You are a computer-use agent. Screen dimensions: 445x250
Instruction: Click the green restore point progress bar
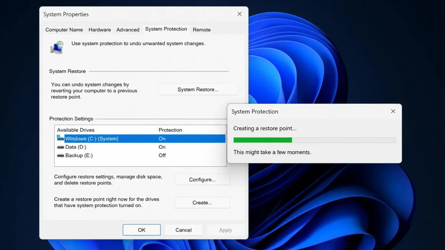(314, 140)
